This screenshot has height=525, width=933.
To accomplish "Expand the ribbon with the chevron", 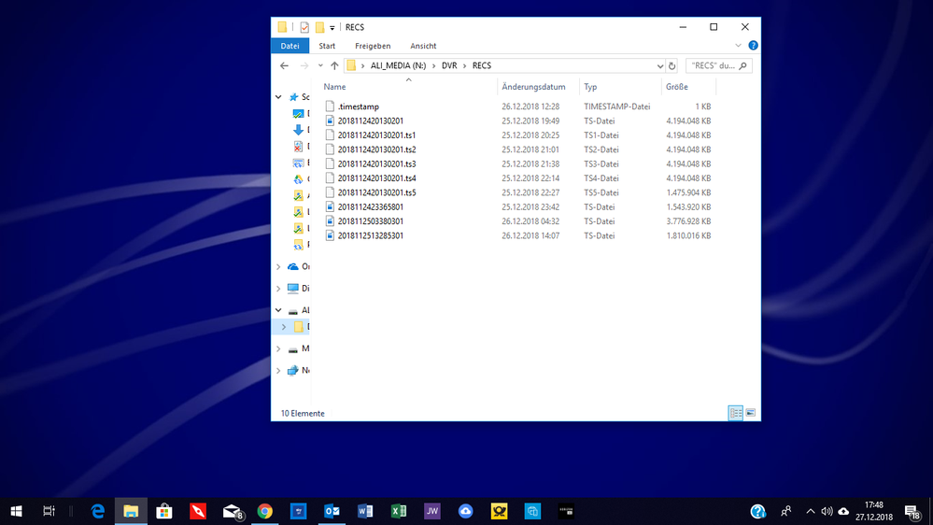I will tap(739, 46).
